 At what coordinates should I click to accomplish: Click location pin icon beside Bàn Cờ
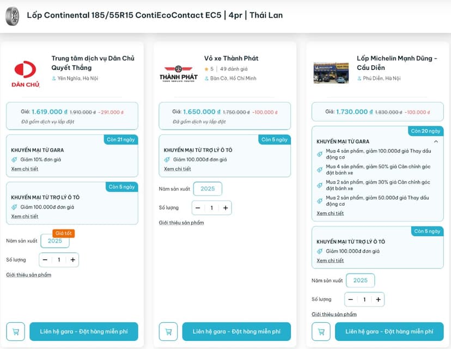[x=206, y=78]
